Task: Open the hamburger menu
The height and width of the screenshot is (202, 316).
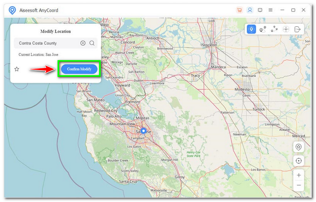Action: pyautogui.click(x=271, y=10)
